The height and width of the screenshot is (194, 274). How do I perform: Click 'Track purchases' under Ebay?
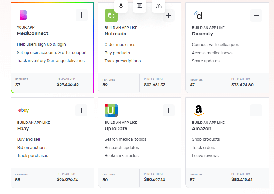click(x=33, y=156)
